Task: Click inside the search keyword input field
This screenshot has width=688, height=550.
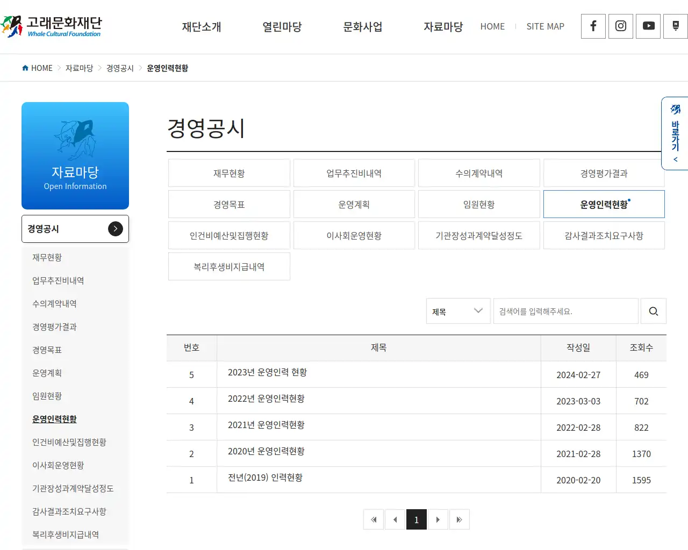Action: (x=566, y=311)
